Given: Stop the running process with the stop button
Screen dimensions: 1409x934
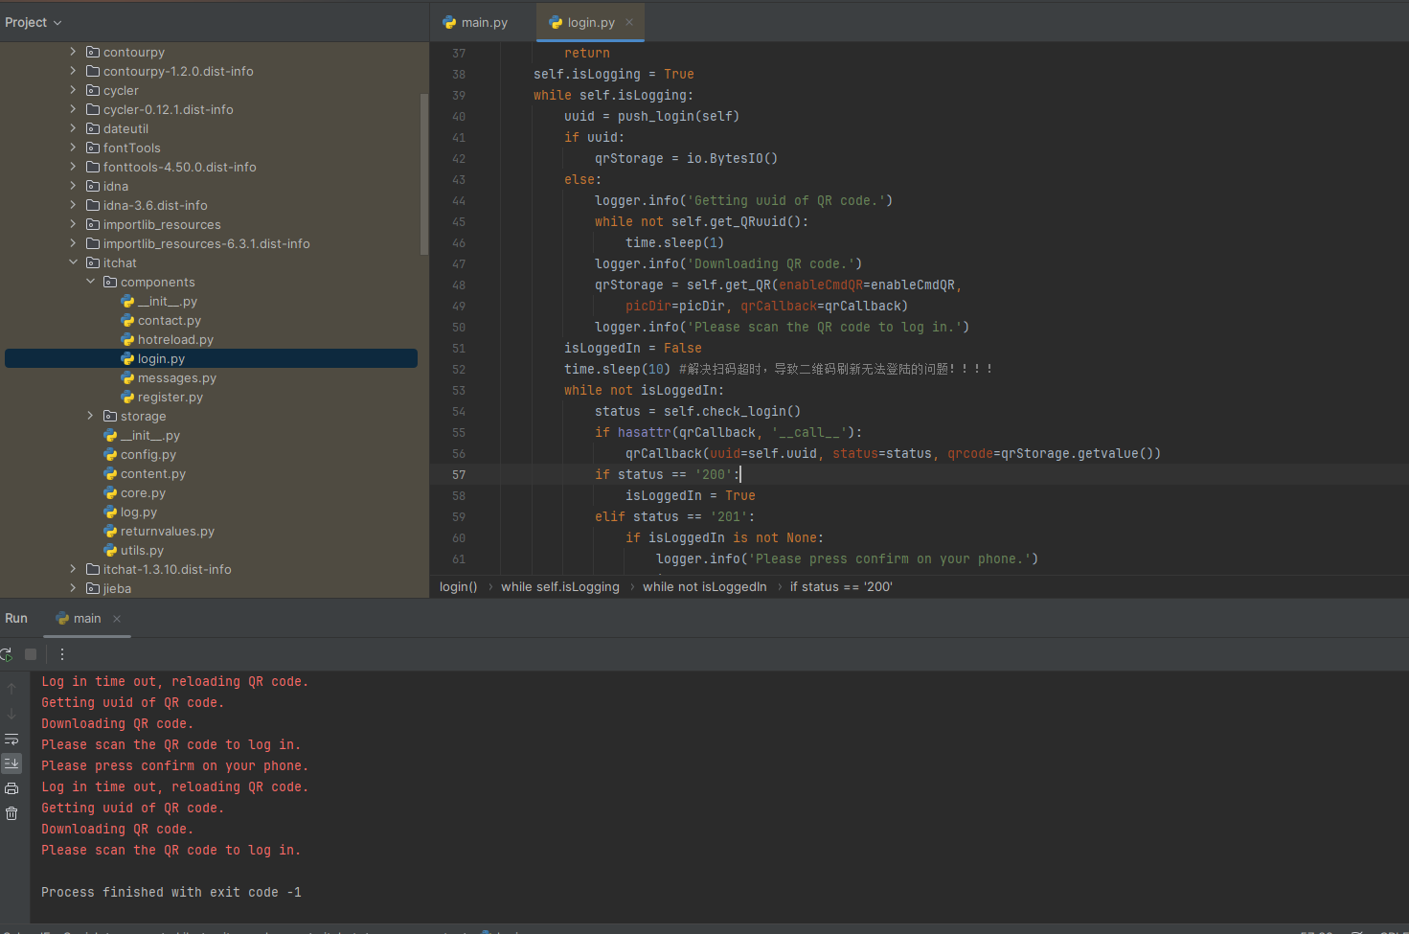Looking at the screenshot, I should coord(31,654).
